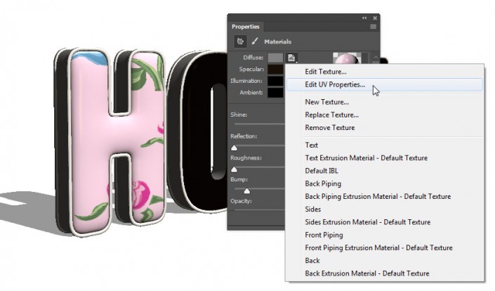Click the Reflection slider handle

(235, 148)
